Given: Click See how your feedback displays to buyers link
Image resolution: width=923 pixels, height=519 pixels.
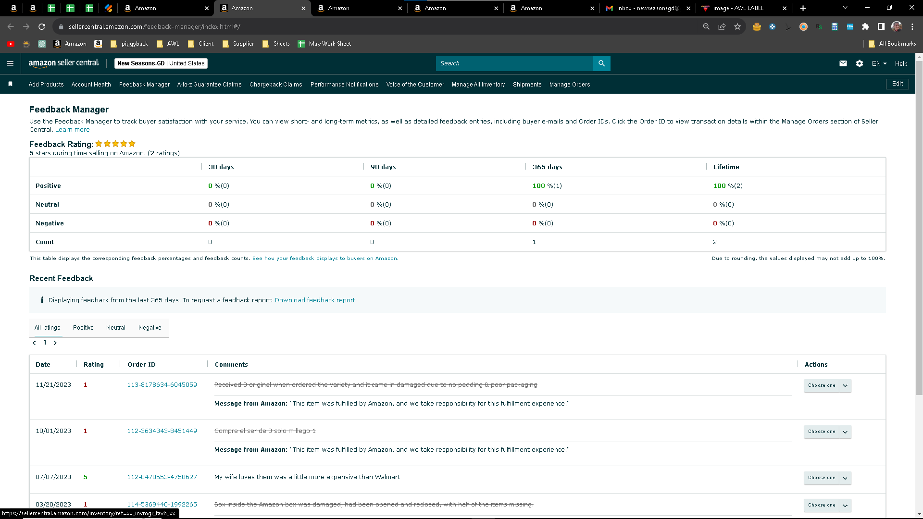Looking at the screenshot, I should pos(325,259).
